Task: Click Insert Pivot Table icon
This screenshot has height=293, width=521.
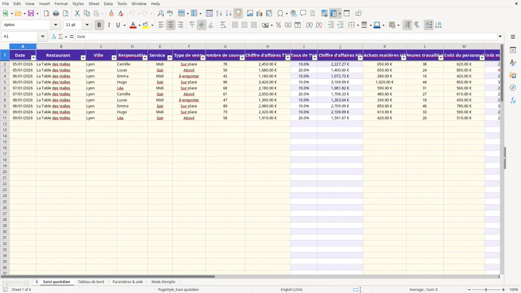Action: [269, 13]
